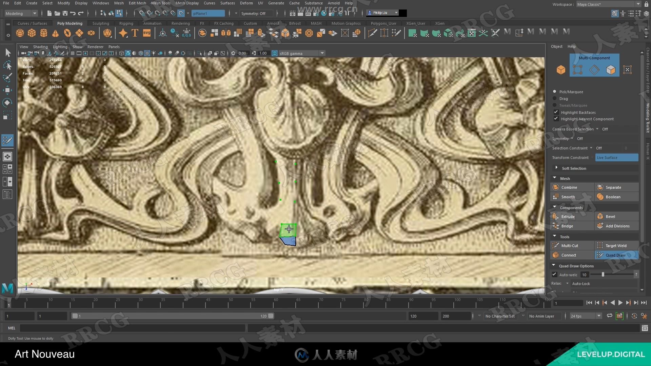Click the pPlane1 object name field

click(x=208, y=13)
